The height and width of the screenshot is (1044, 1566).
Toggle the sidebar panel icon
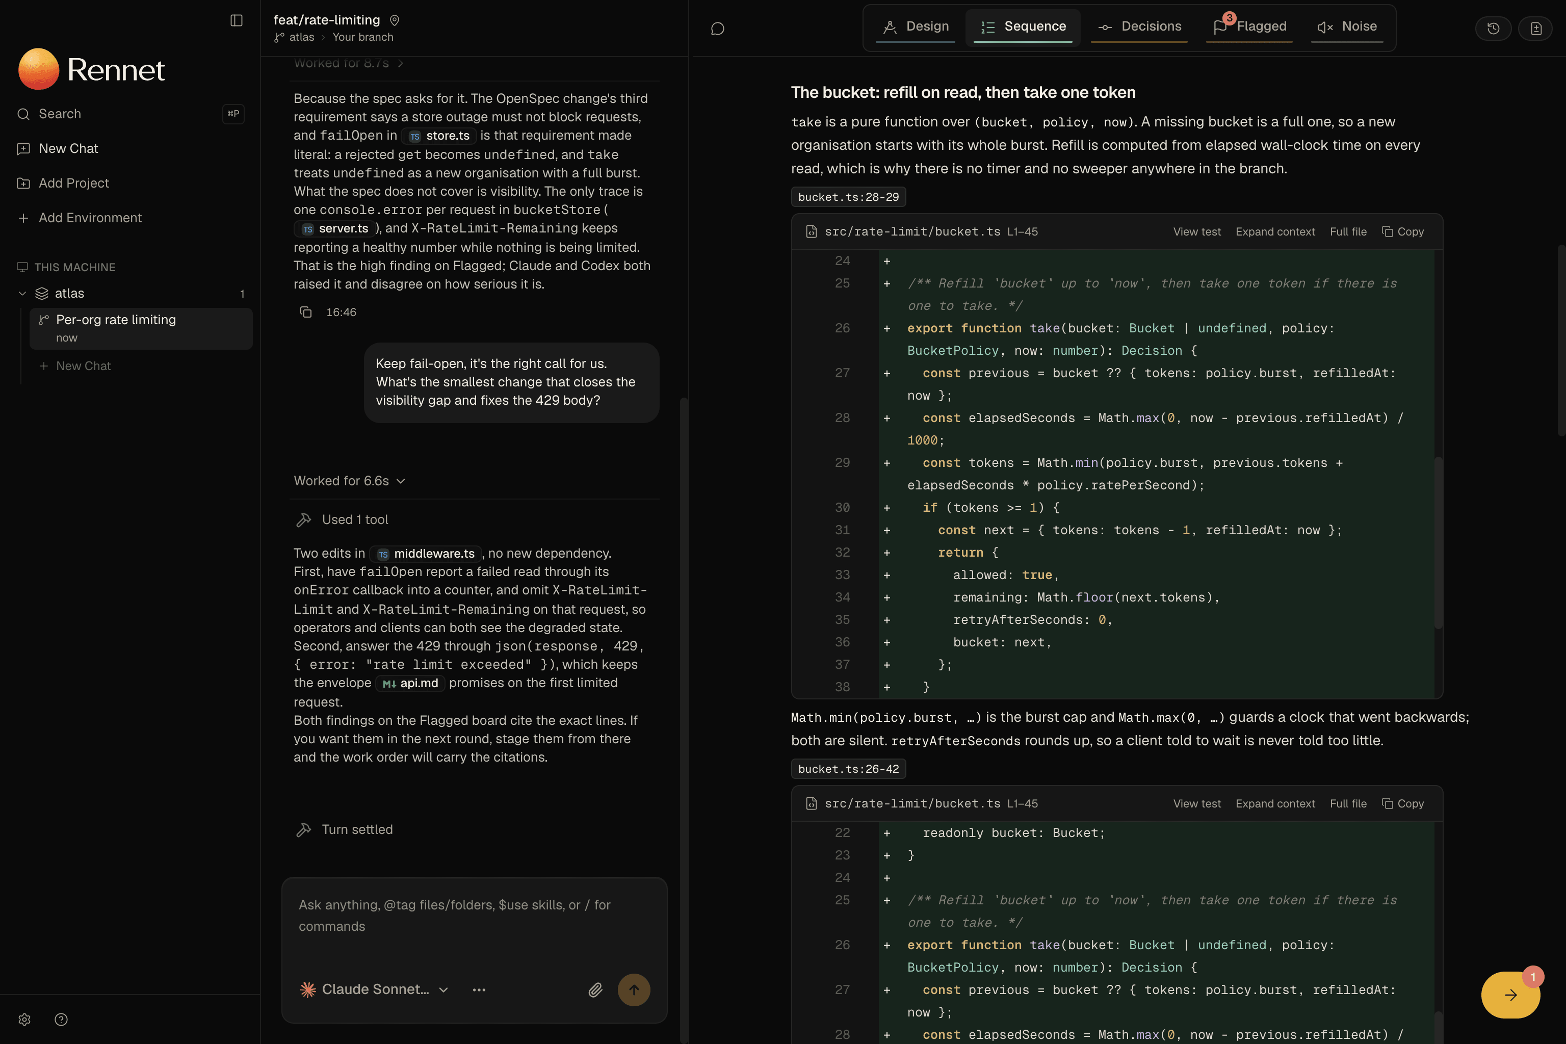coord(237,20)
